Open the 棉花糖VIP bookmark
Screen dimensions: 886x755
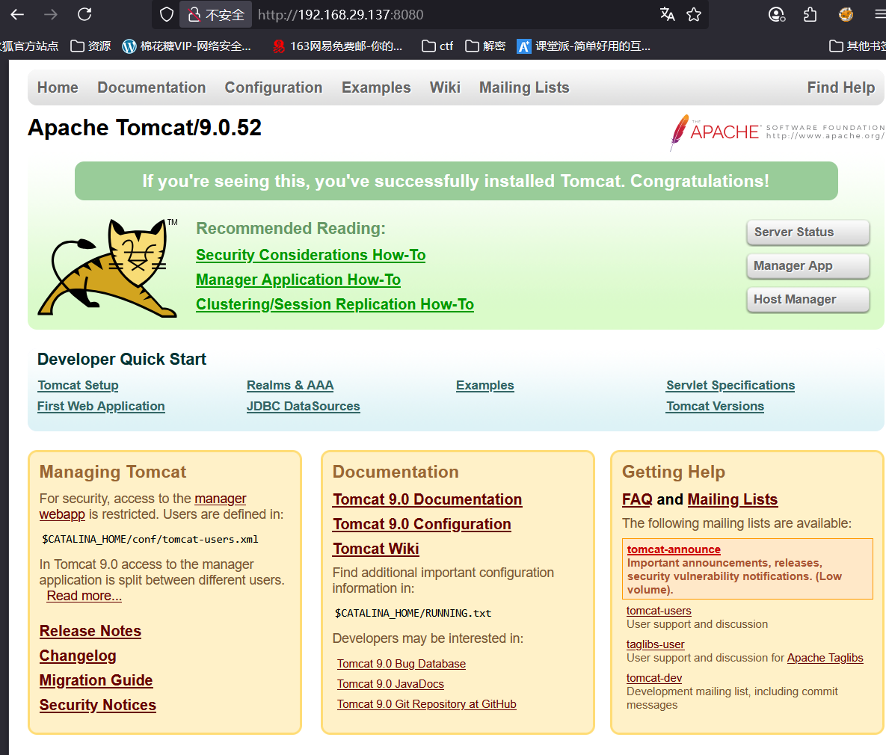186,46
